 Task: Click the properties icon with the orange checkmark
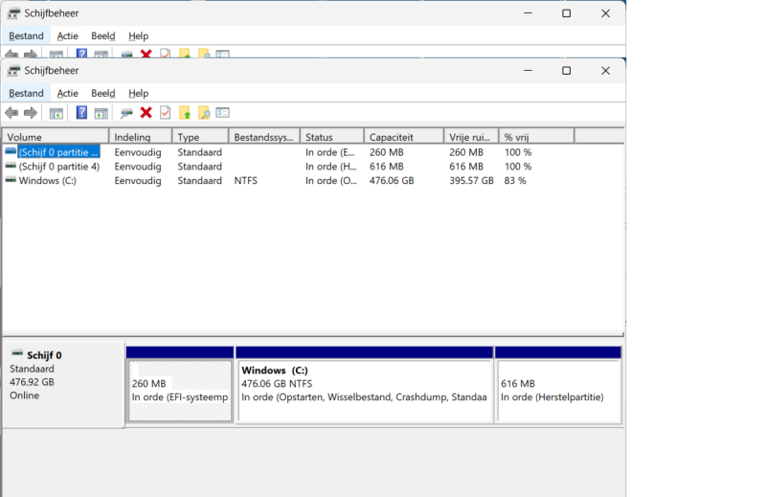[x=165, y=113]
